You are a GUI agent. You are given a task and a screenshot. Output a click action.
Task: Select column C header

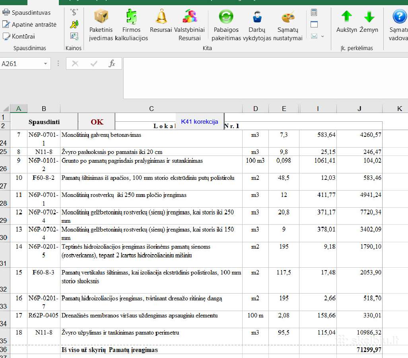point(151,109)
